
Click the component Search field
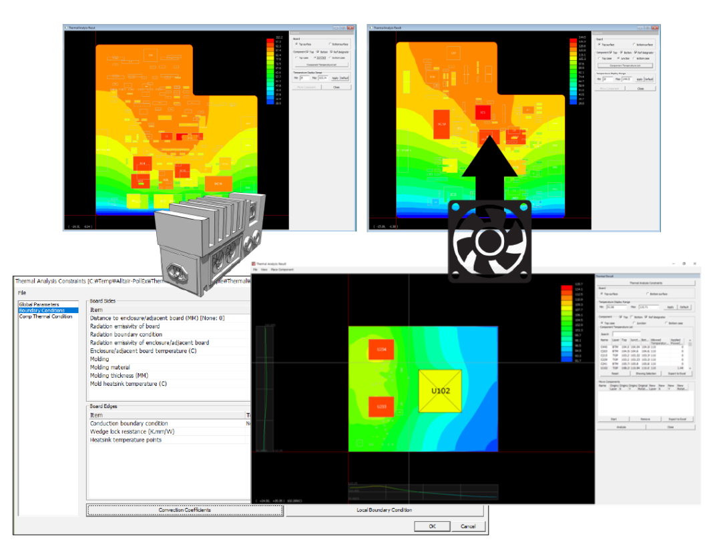(x=626, y=334)
